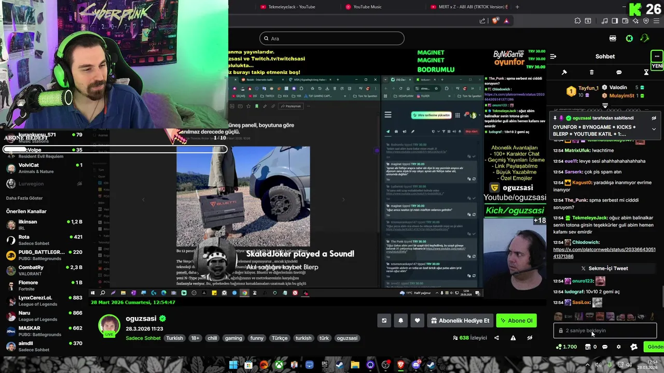This screenshot has height=373, width=664.
Task: Click the speech bubble icon in chat toolbar
Action: pyautogui.click(x=619, y=73)
